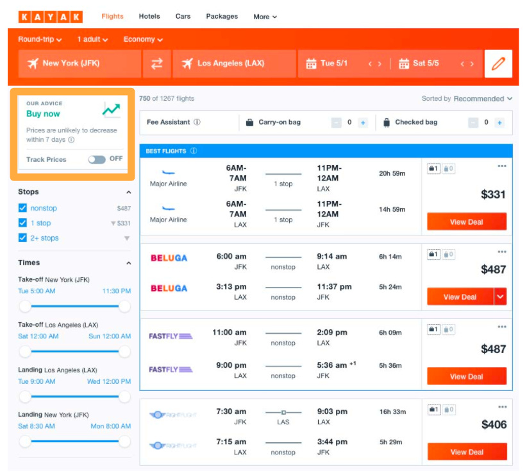The width and height of the screenshot is (527, 475).
Task: Click carry-on bag icon on $331 flight
Action: pos(433,169)
